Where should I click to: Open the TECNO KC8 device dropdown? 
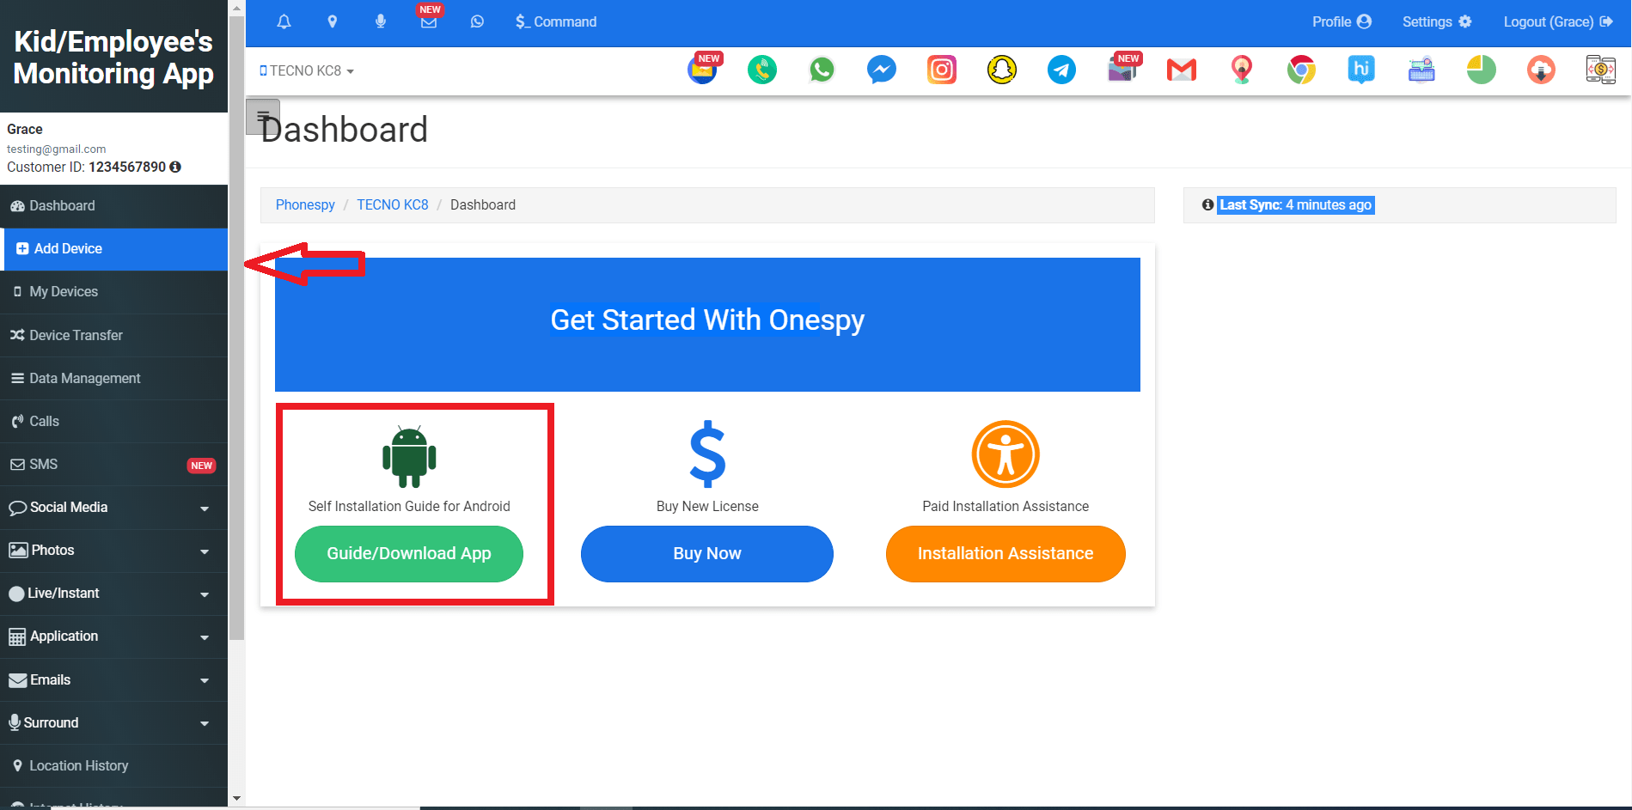point(307,70)
